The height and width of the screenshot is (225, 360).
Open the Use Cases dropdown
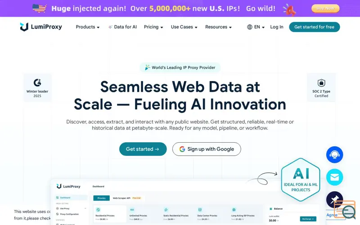point(184,27)
